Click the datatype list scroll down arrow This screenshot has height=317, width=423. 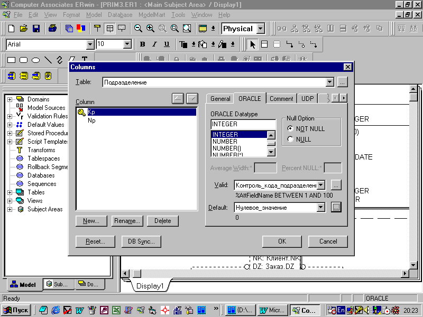pyautogui.click(x=271, y=152)
